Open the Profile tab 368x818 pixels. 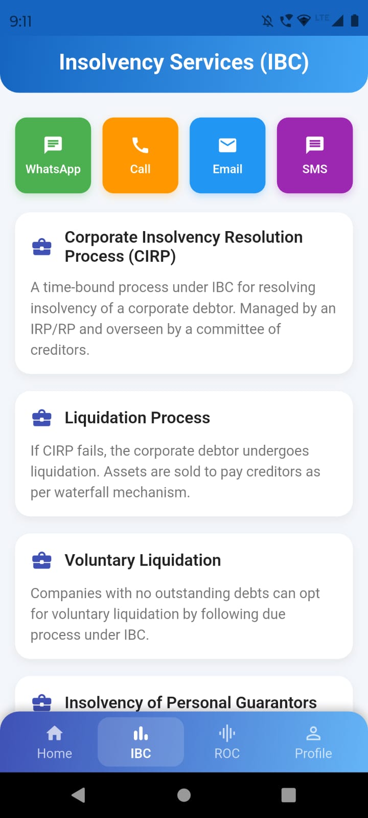pos(313,742)
